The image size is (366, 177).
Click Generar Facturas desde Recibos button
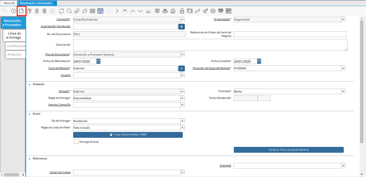(x=288, y=150)
